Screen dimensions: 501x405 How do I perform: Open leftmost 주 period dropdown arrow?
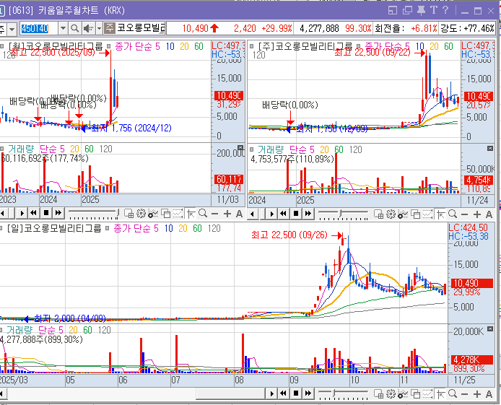(12, 29)
